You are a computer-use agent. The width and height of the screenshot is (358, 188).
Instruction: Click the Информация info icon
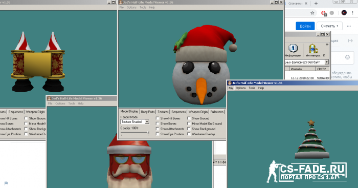(293, 50)
